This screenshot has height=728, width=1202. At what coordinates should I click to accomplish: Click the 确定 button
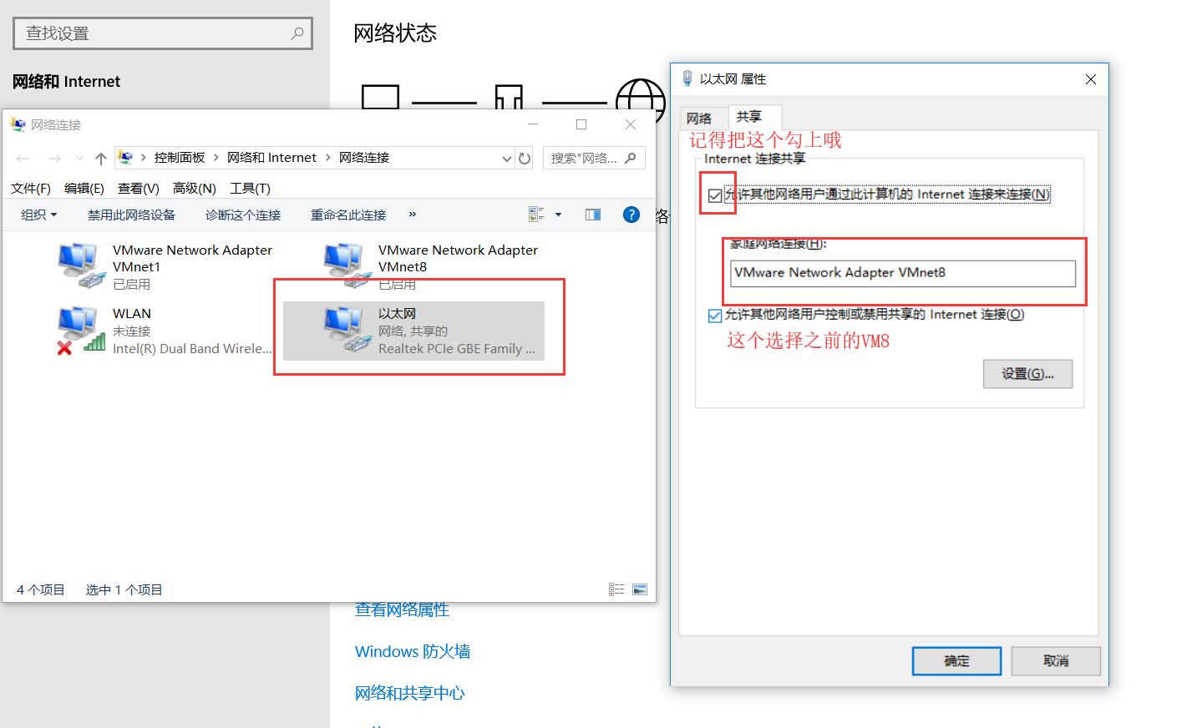[x=956, y=661]
